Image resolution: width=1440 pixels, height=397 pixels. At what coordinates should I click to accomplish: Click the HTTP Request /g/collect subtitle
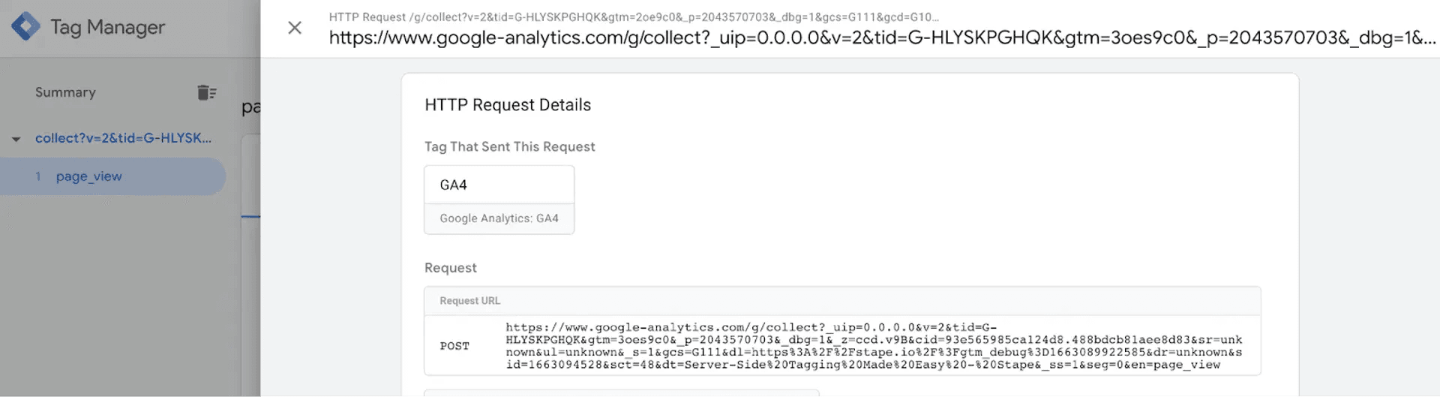634,17
